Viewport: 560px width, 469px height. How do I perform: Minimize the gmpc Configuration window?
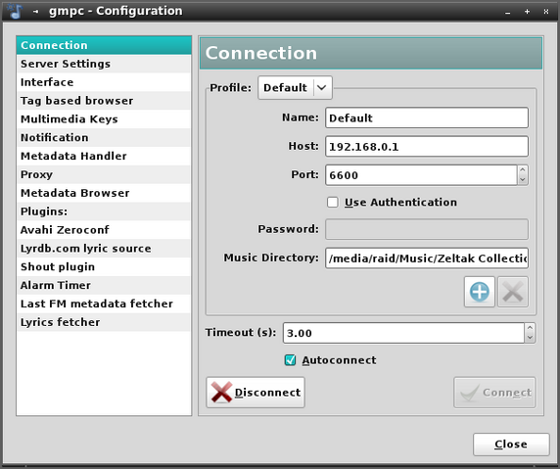pyautogui.click(x=507, y=12)
